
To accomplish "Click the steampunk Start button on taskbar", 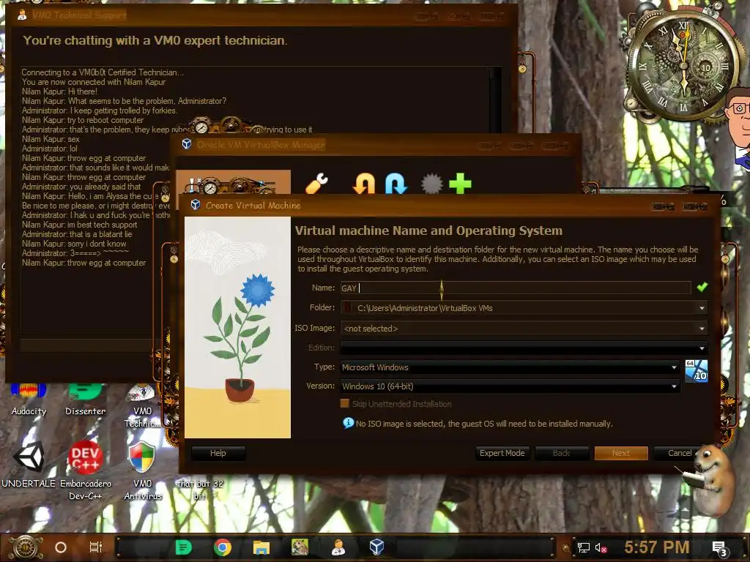I will pos(26,547).
